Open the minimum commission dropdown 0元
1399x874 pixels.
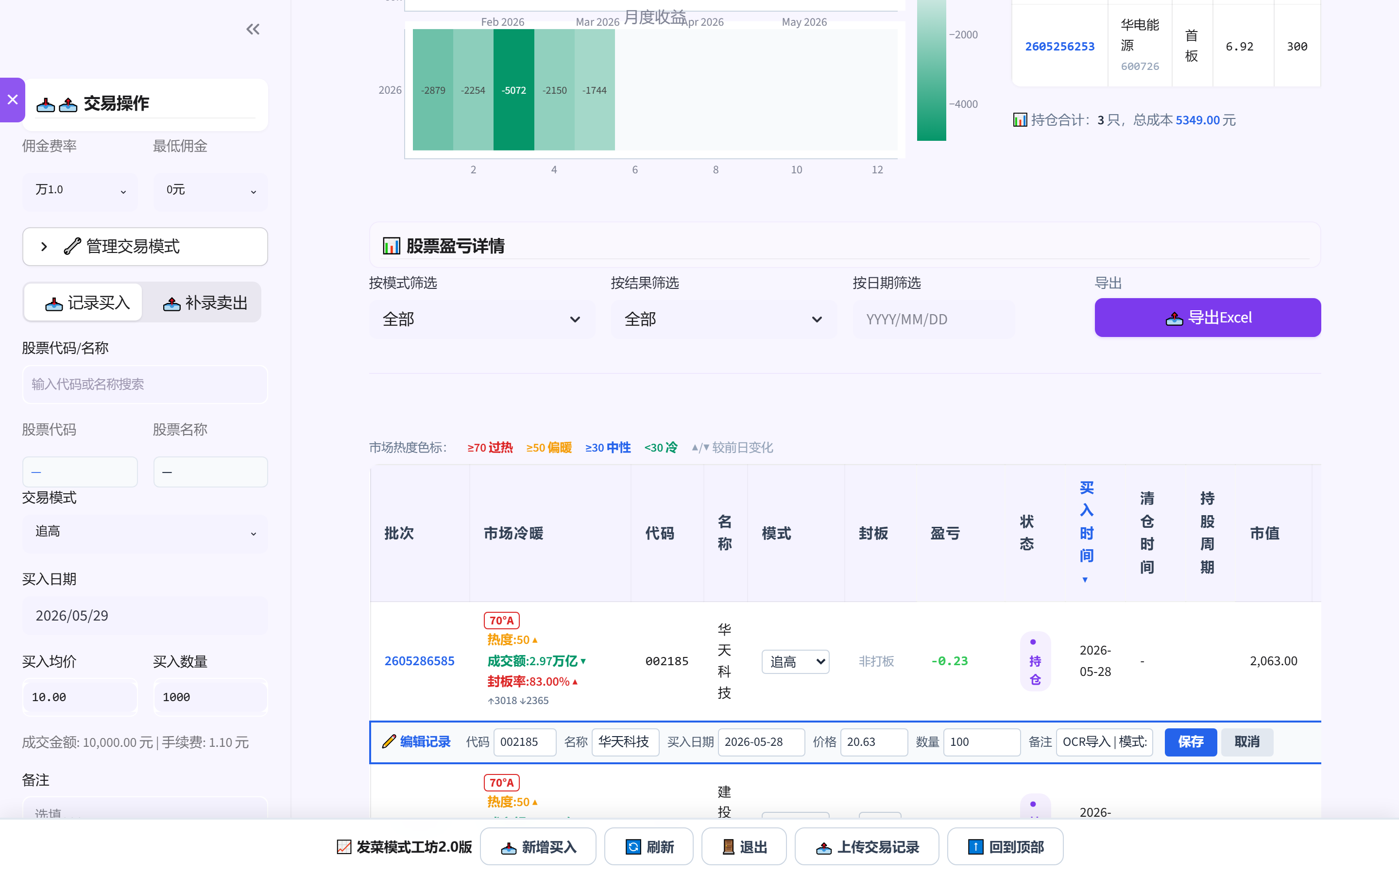tap(210, 191)
